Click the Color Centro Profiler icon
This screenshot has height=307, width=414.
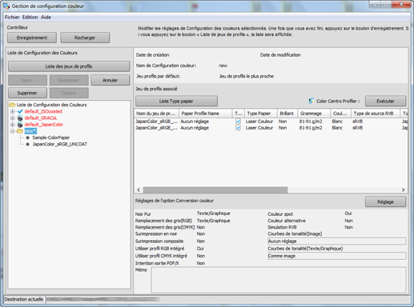(312, 102)
